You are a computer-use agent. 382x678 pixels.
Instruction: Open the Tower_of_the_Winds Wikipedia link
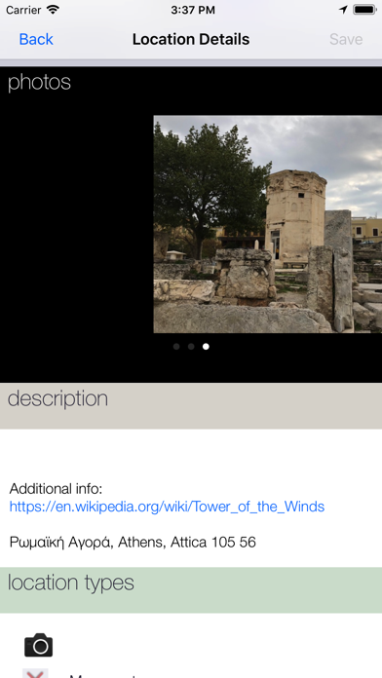pos(167,507)
